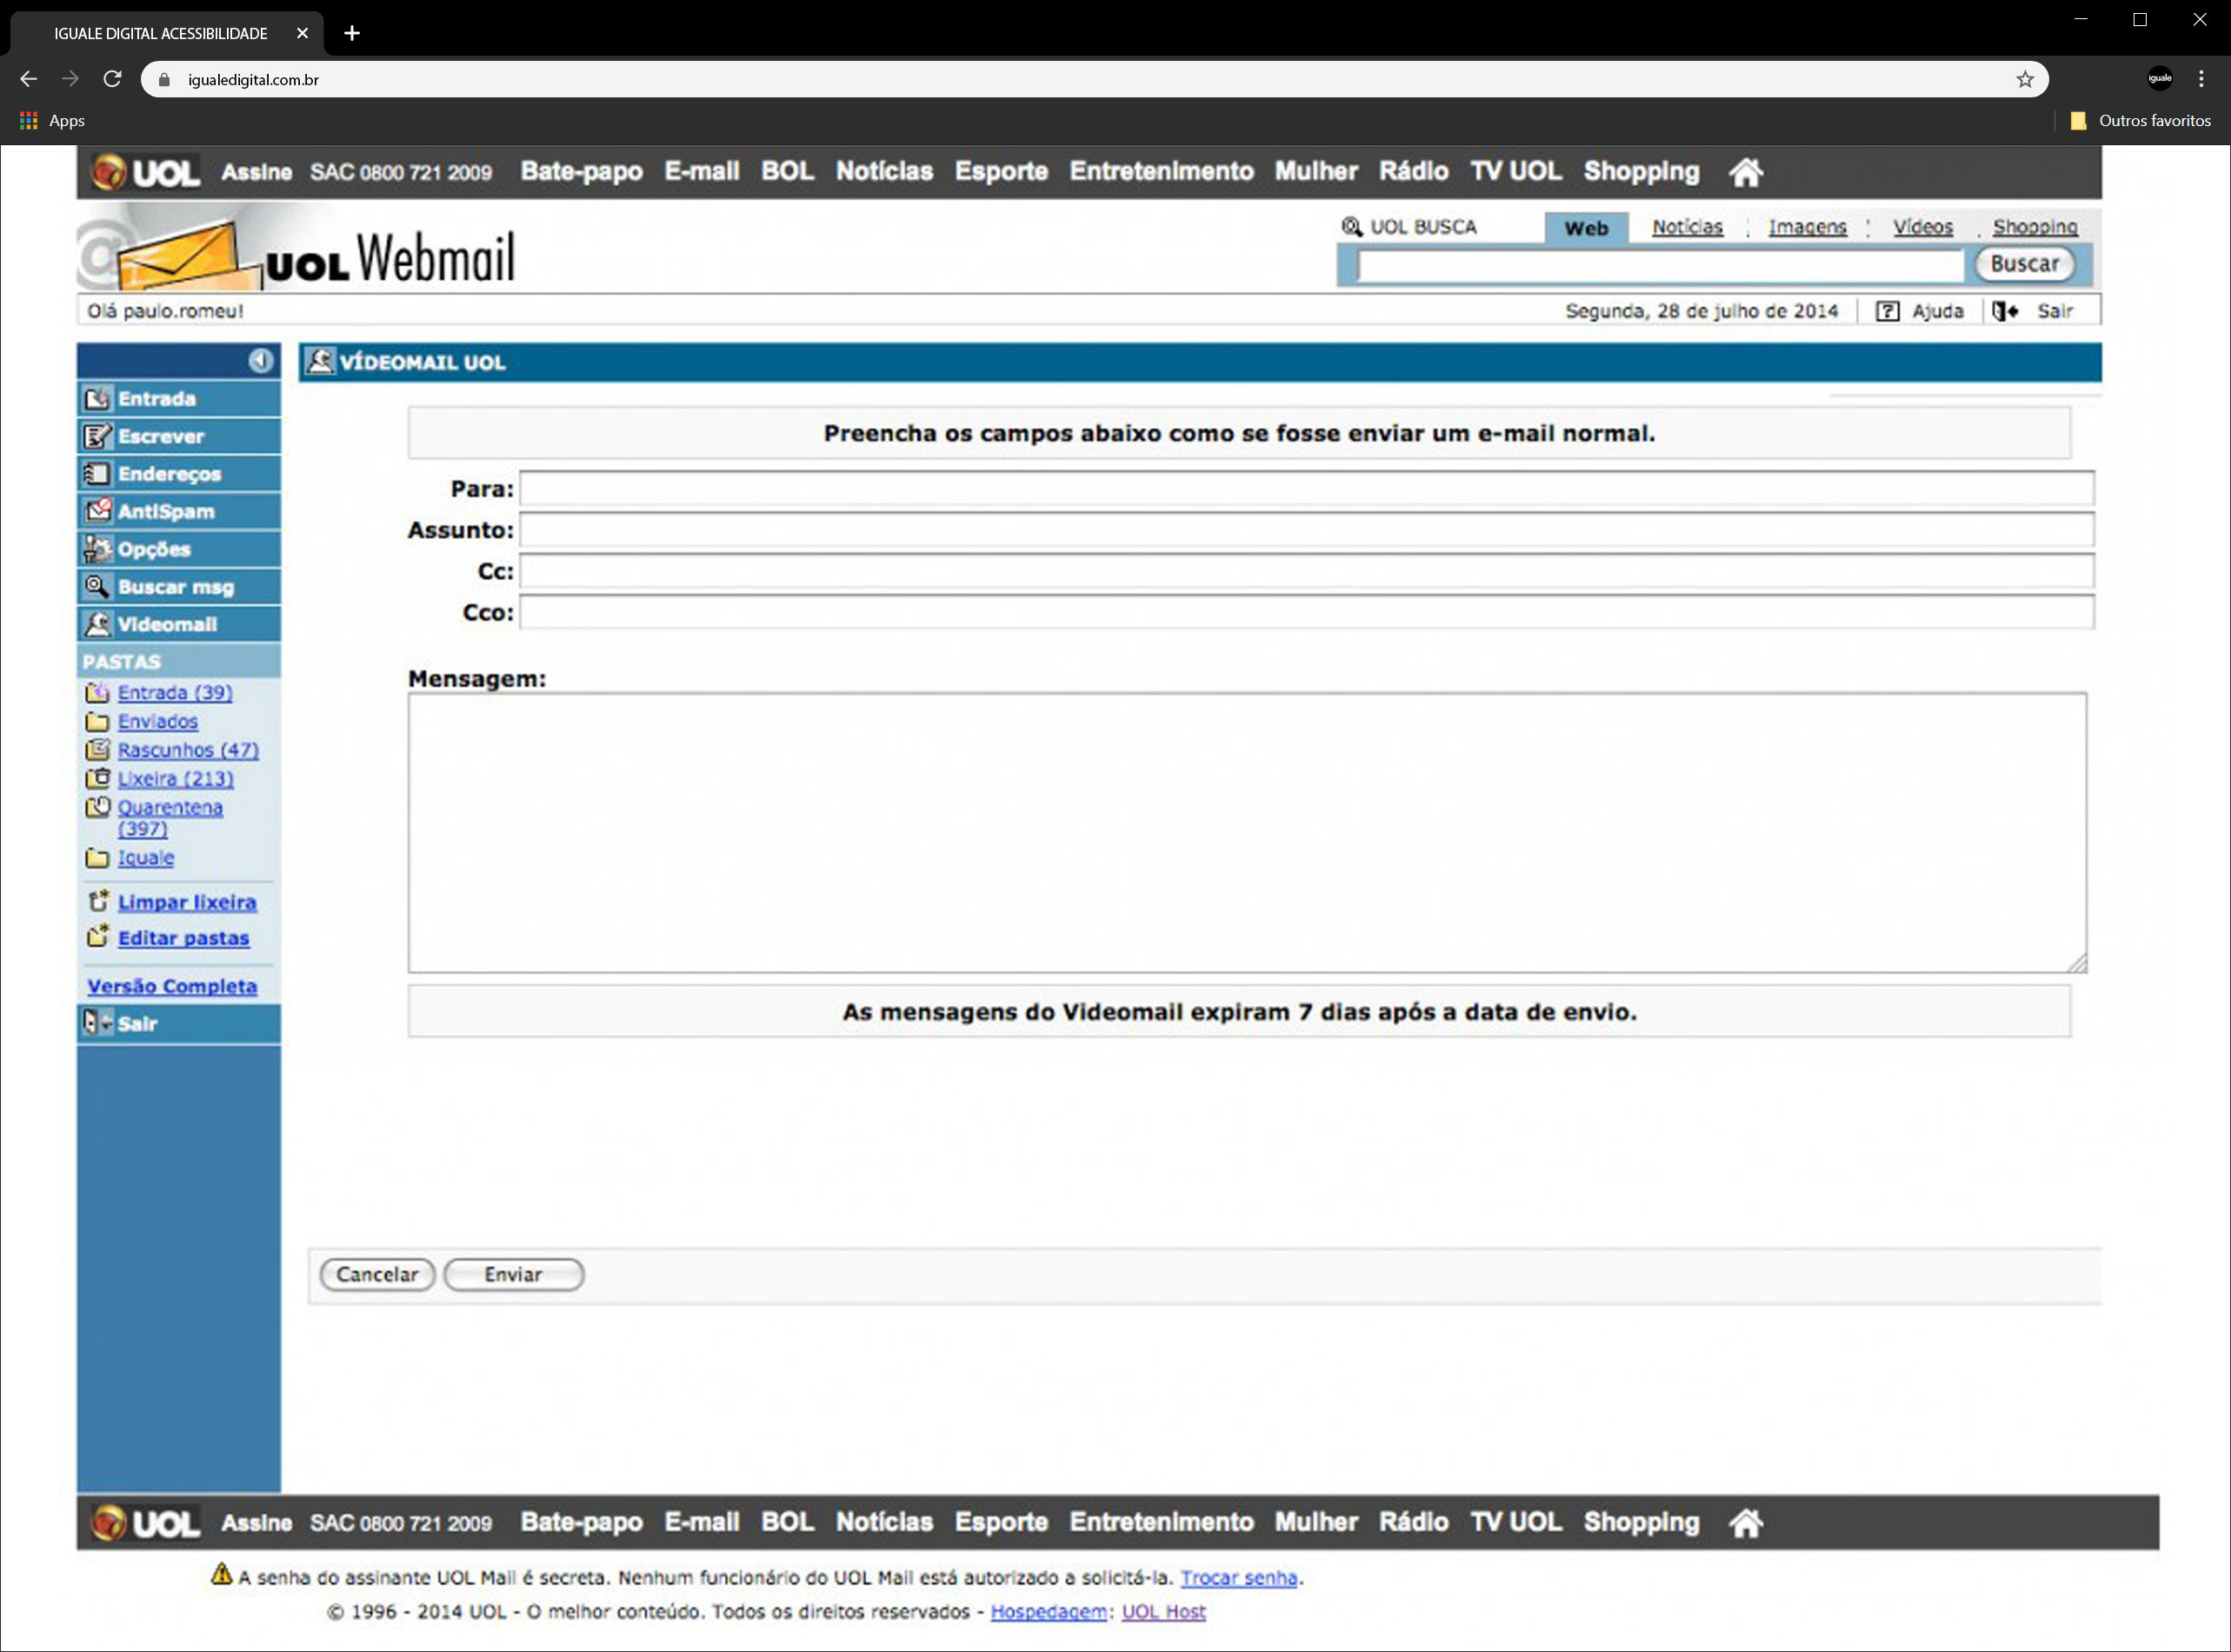Click Assine in the footer bar
2231x1652 pixels.
click(x=256, y=1523)
